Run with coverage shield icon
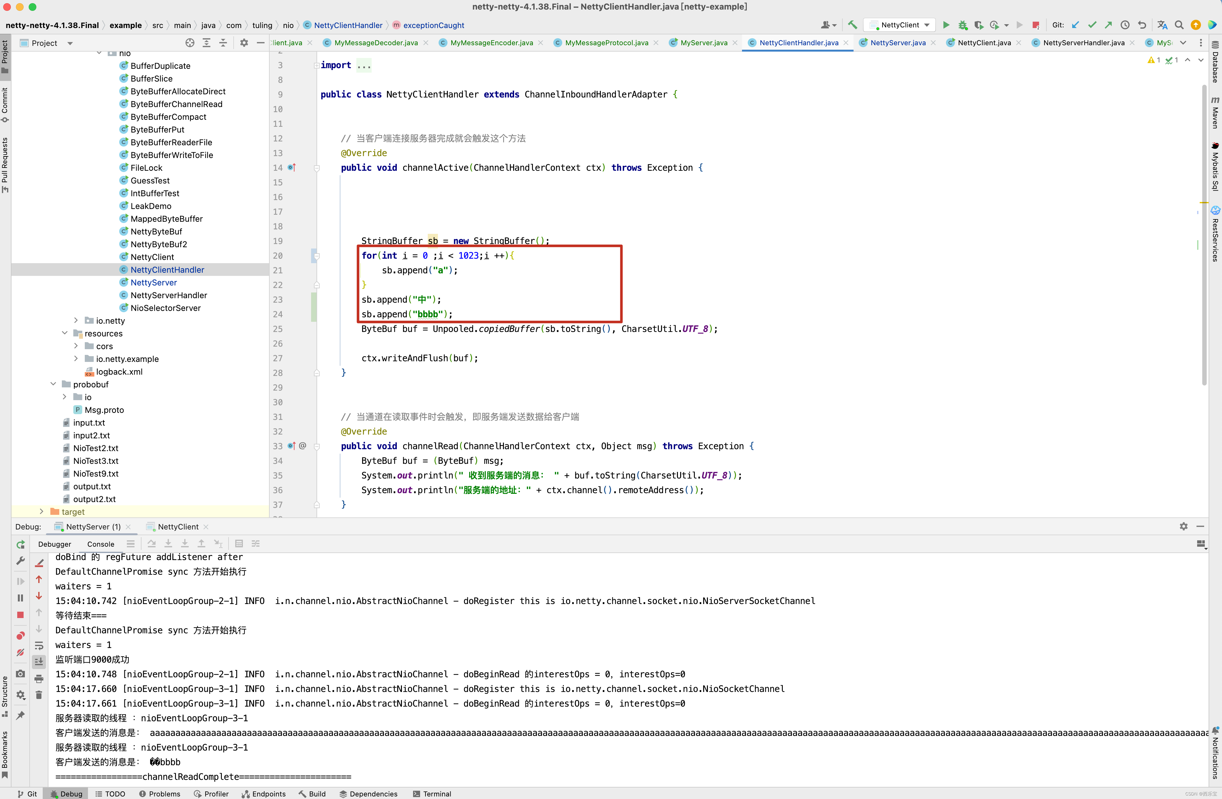The image size is (1222, 799). pyautogui.click(x=978, y=25)
